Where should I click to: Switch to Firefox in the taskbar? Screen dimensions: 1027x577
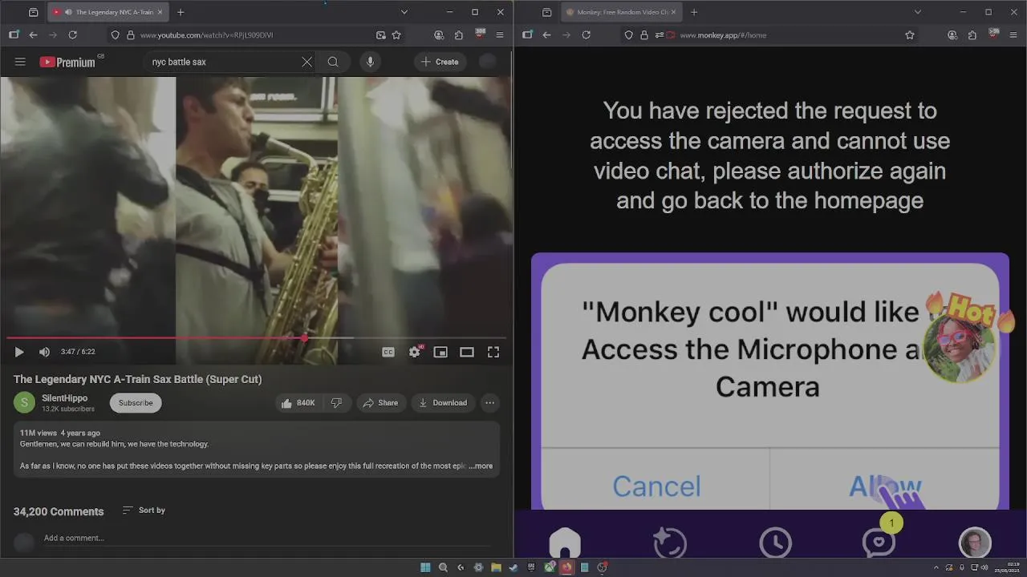[x=566, y=567]
